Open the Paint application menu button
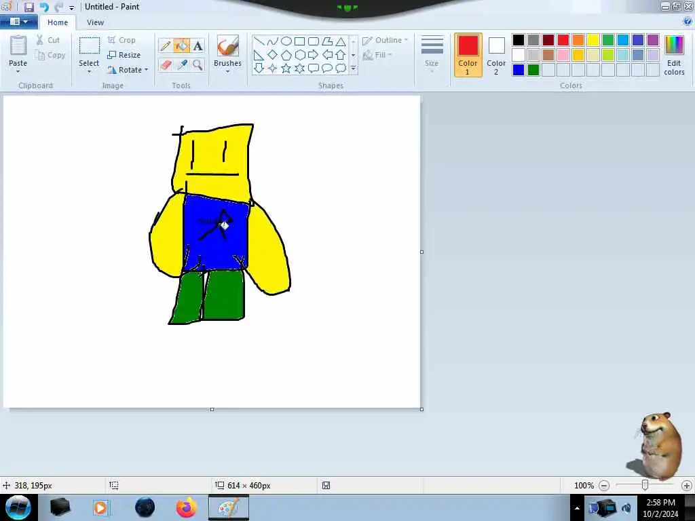This screenshot has width=695, height=521. point(18,22)
